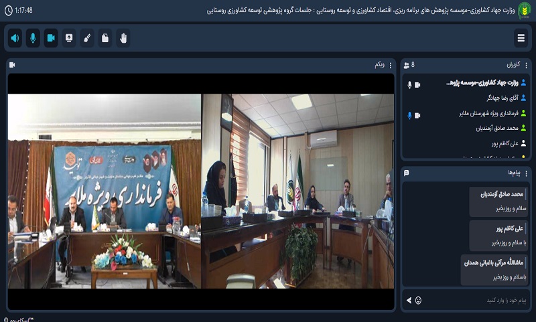This screenshot has height=322, width=536.
Task: Turn off the webcam camera button
Action: (51, 38)
